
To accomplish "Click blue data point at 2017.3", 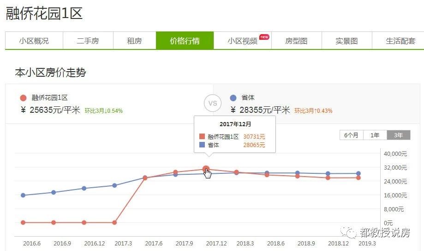I will (114, 185).
